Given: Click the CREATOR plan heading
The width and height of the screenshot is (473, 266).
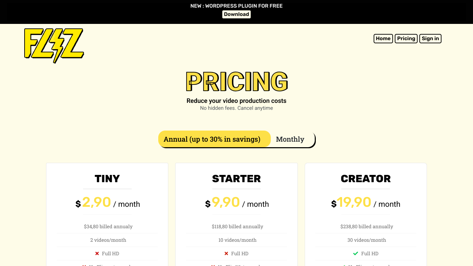Looking at the screenshot, I should tap(366, 179).
